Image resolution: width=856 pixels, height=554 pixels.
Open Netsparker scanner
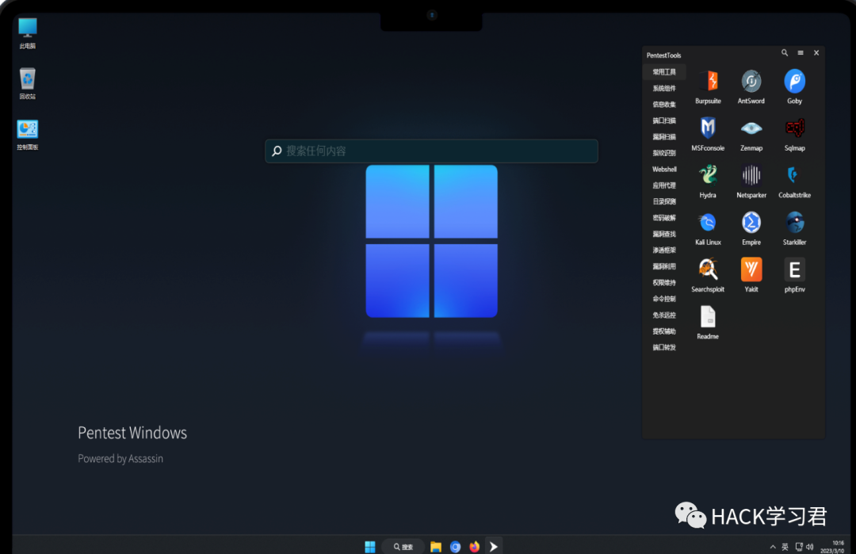point(751,181)
